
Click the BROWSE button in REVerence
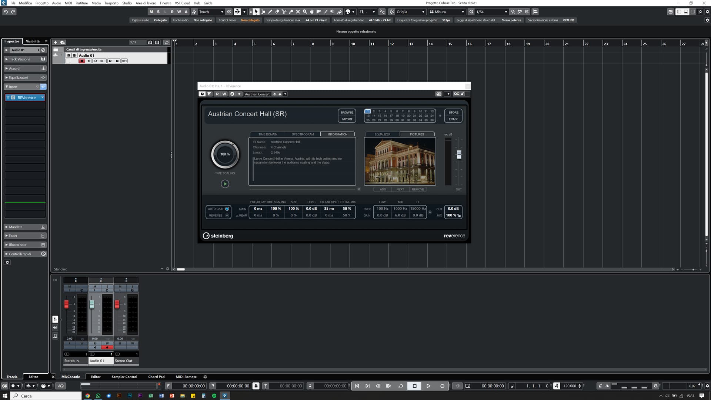coord(347,113)
